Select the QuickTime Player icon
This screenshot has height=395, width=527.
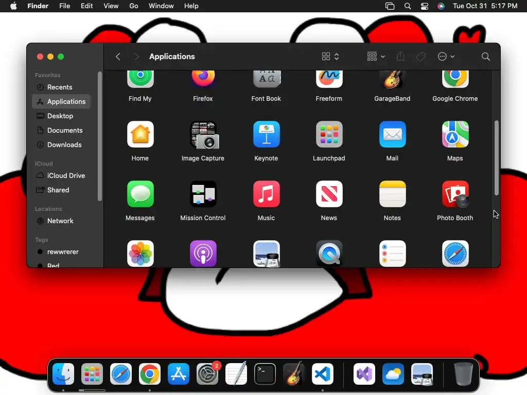click(329, 254)
